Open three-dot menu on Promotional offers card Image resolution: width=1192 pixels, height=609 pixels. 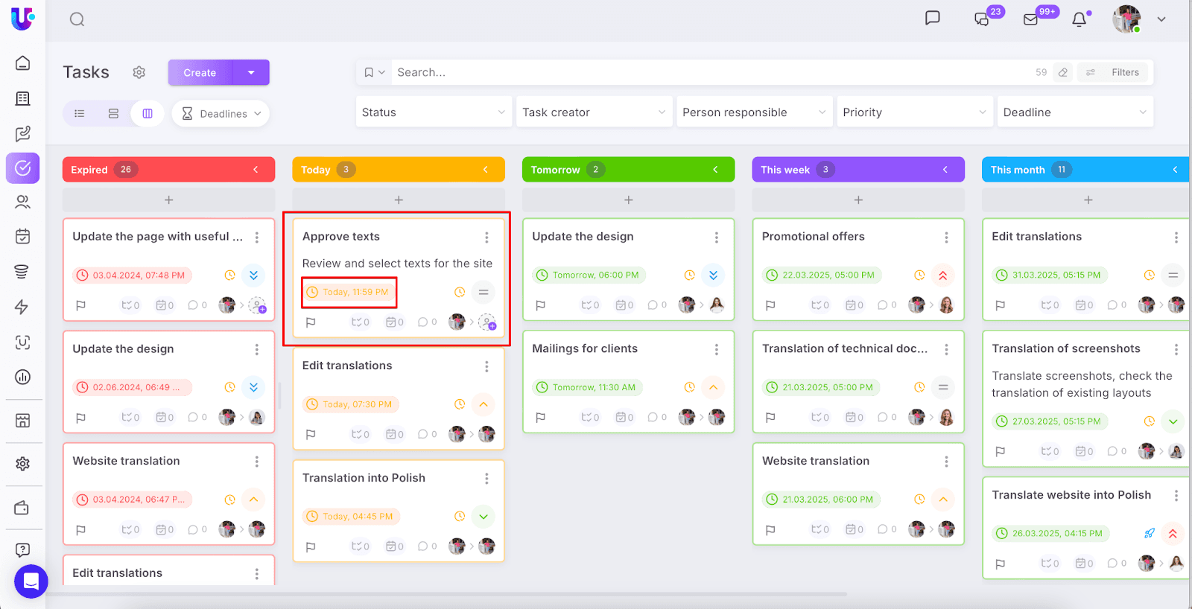(946, 237)
